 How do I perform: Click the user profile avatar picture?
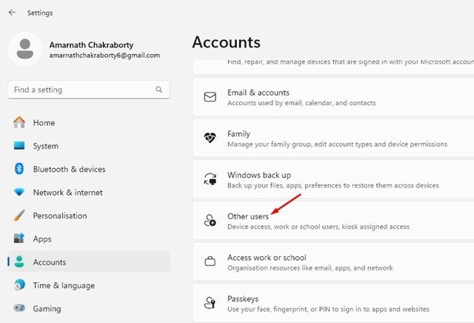[25, 49]
